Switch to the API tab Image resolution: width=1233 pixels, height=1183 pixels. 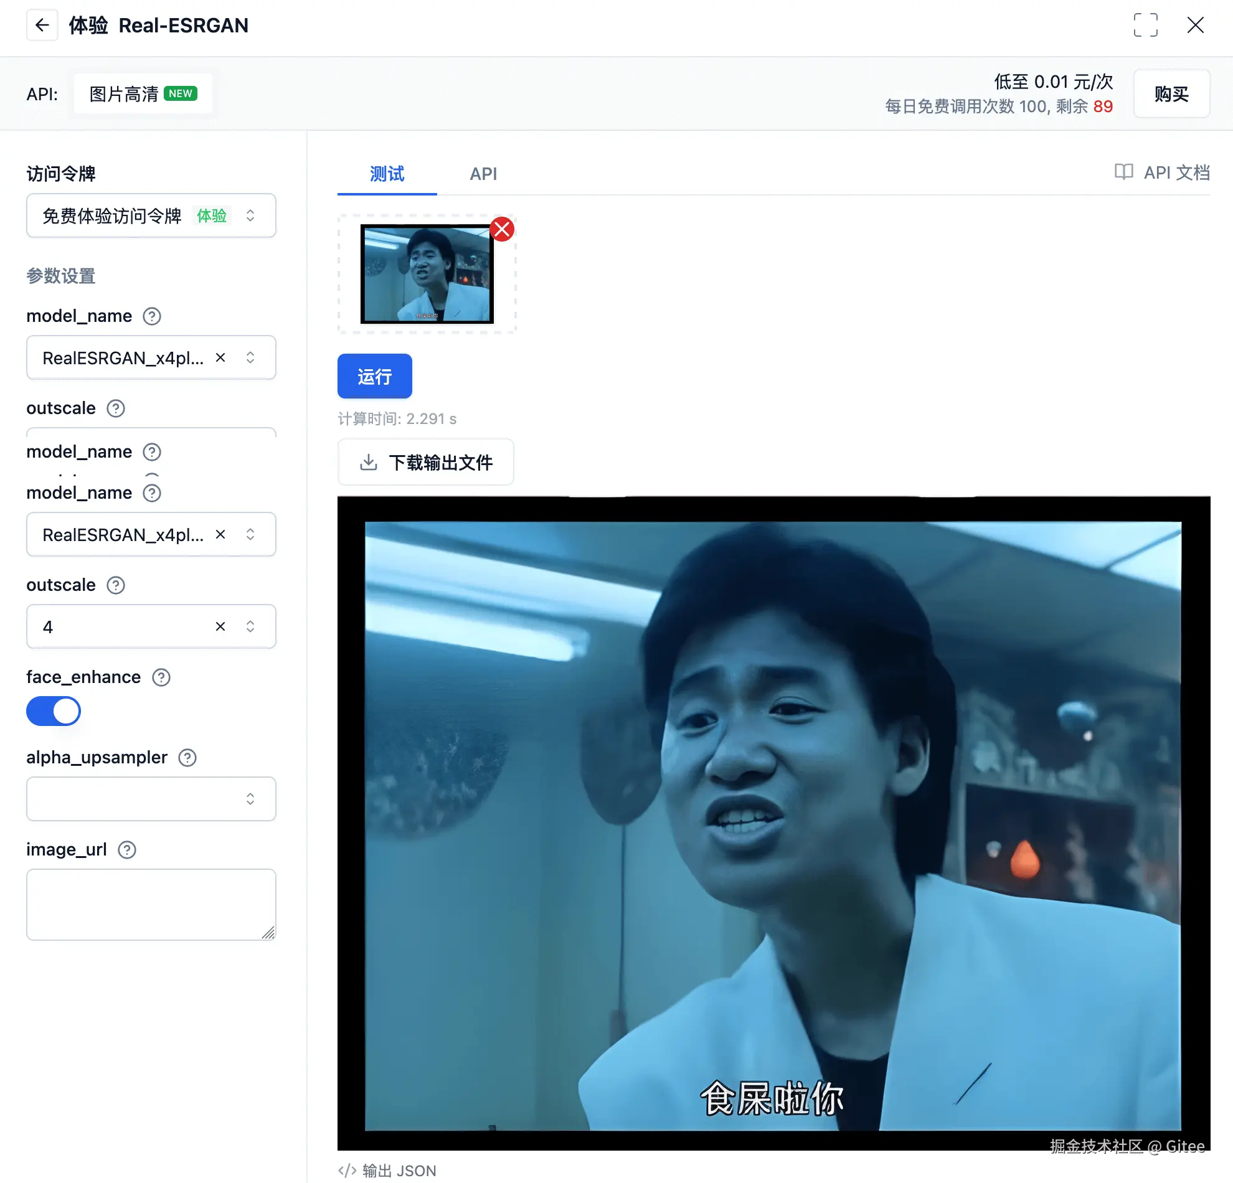tap(483, 174)
